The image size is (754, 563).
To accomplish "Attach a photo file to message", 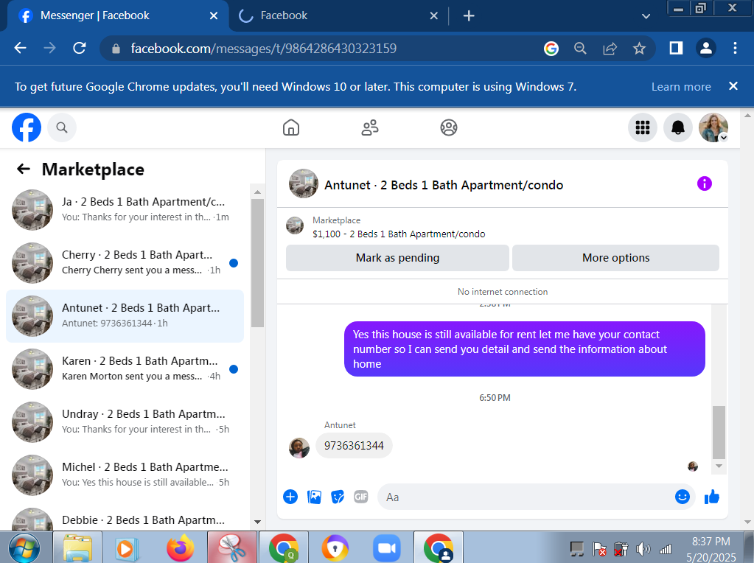I will click(314, 497).
